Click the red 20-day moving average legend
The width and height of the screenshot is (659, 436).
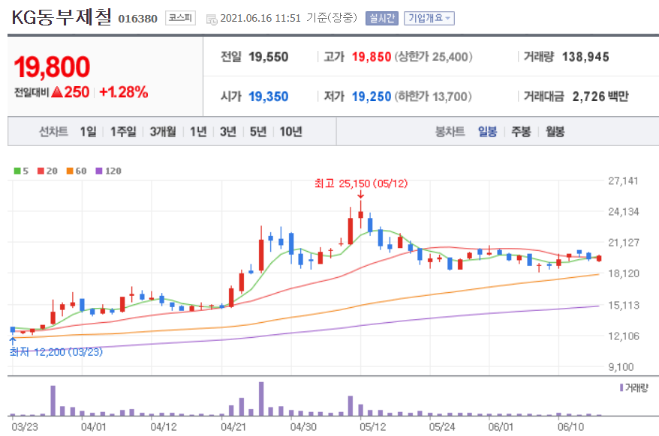[47, 171]
